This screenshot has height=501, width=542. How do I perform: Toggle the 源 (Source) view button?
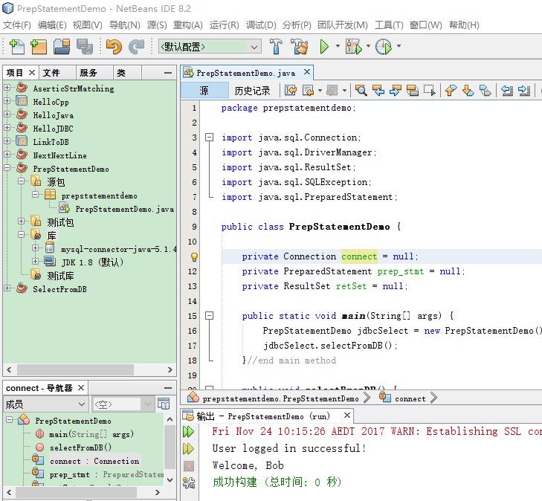click(204, 91)
